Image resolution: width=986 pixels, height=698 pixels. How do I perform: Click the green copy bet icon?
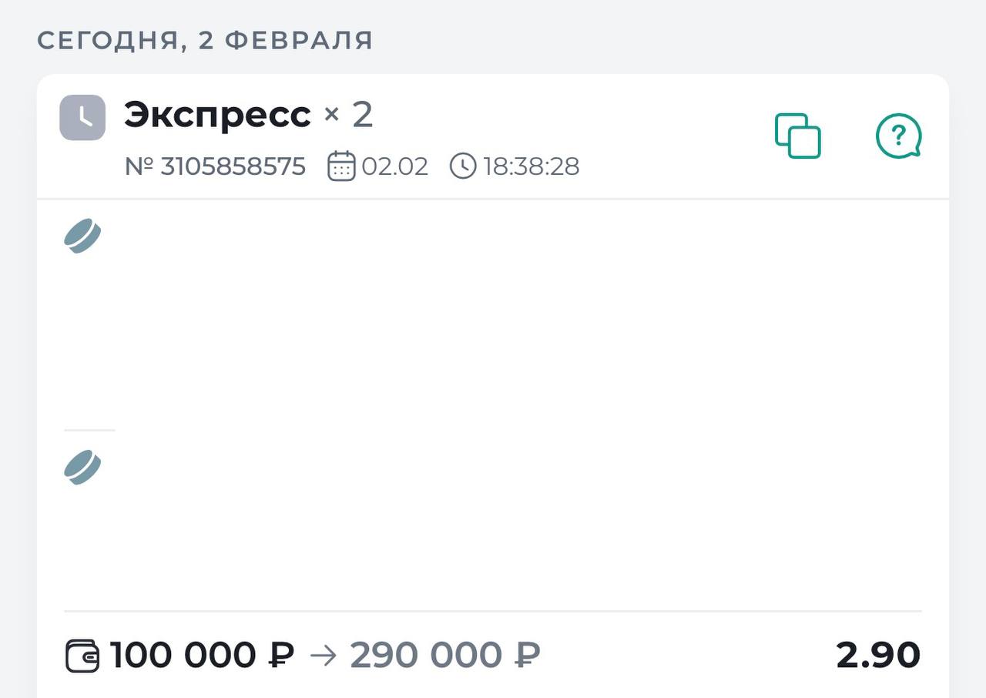click(x=797, y=136)
